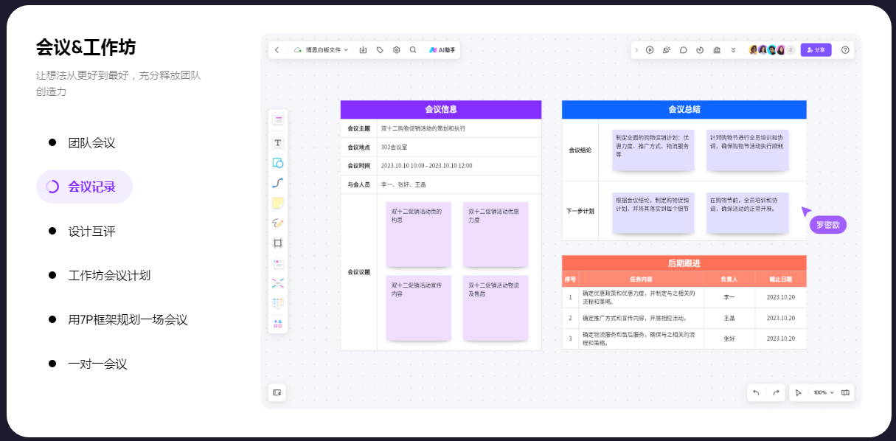
Task: Open the mind map tool
Action: [x=278, y=282]
